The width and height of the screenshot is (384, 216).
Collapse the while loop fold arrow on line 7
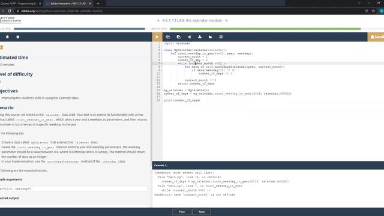161,64
